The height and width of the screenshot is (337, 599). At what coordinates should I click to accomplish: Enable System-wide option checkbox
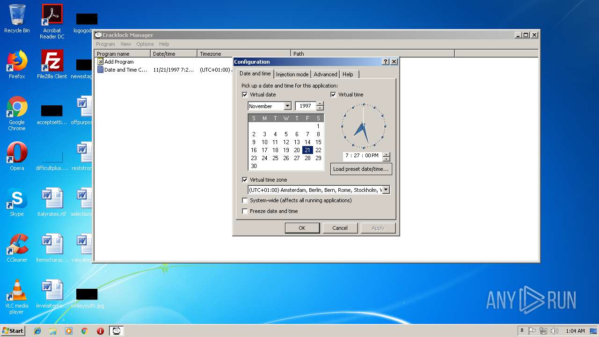(x=245, y=200)
